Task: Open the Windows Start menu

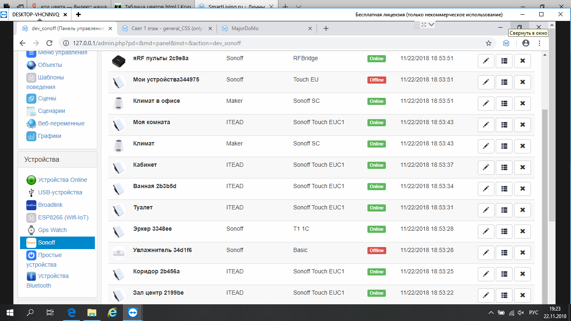Action: (x=9, y=313)
